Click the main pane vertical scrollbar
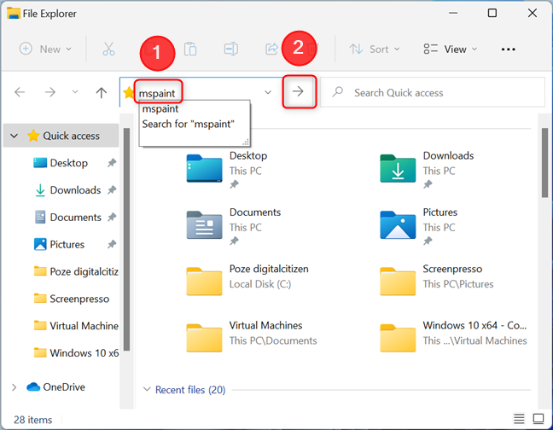 click(x=544, y=163)
